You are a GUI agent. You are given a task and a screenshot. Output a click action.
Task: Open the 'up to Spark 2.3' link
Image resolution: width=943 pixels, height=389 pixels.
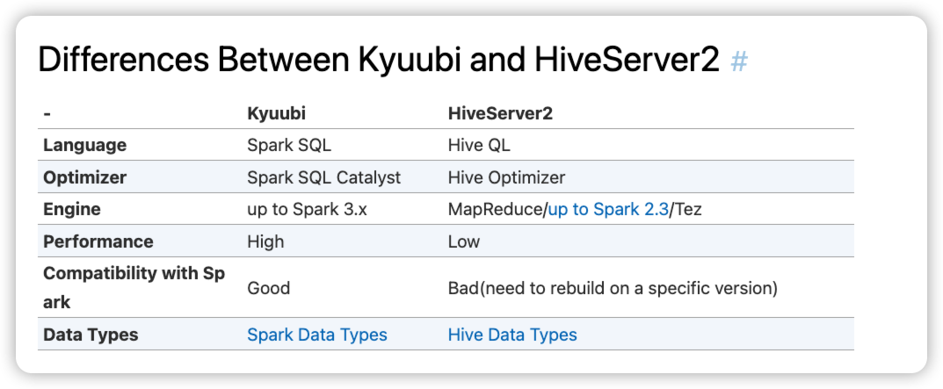608,210
